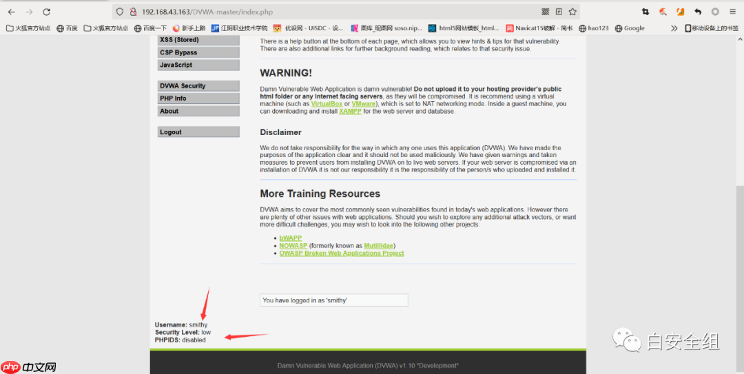The image size is (744, 374).
Task: Click the 'You have logged in as smithy' message
Action: pyautogui.click(x=334, y=300)
